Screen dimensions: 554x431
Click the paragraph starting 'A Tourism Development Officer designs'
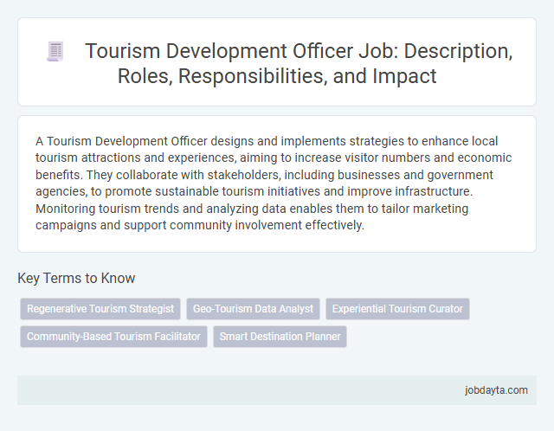point(274,183)
